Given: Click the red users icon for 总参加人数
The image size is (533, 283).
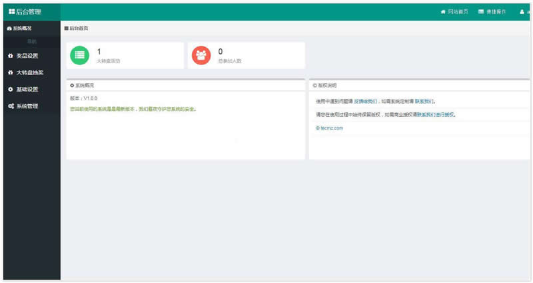Looking at the screenshot, I should (x=201, y=55).
